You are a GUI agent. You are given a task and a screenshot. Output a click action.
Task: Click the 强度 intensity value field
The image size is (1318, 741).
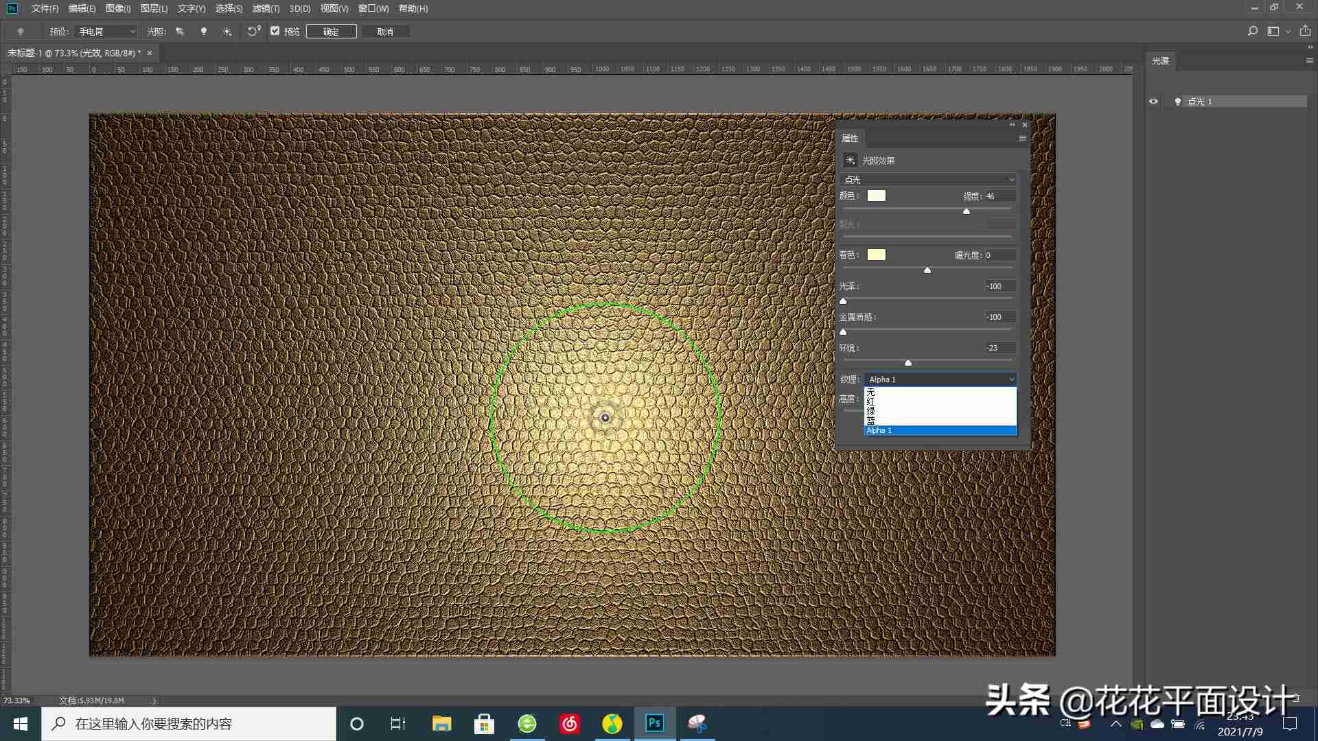click(x=1000, y=196)
